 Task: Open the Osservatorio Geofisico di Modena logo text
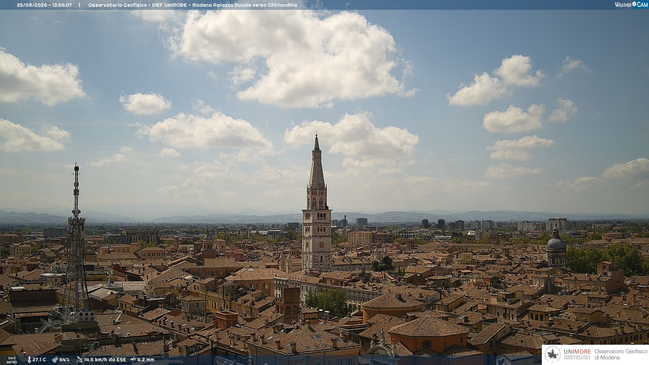point(621,355)
